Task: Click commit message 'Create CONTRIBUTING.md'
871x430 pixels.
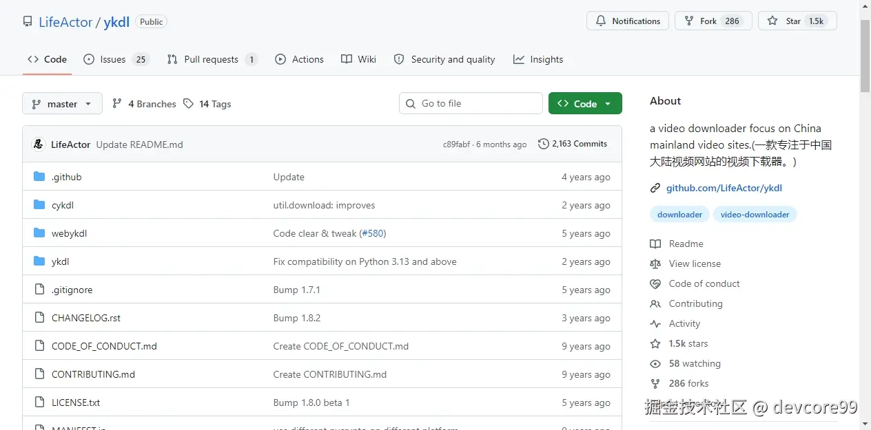Action: click(x=330, y=374)
